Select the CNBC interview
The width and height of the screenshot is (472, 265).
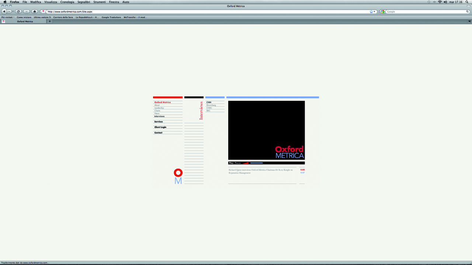coord(209,108)
